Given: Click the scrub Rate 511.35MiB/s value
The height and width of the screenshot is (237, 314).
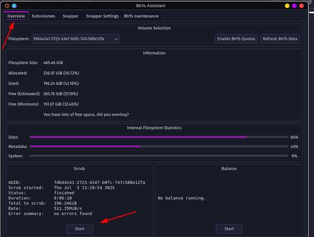Looking at the screenshot, I should tap(68, 209).
